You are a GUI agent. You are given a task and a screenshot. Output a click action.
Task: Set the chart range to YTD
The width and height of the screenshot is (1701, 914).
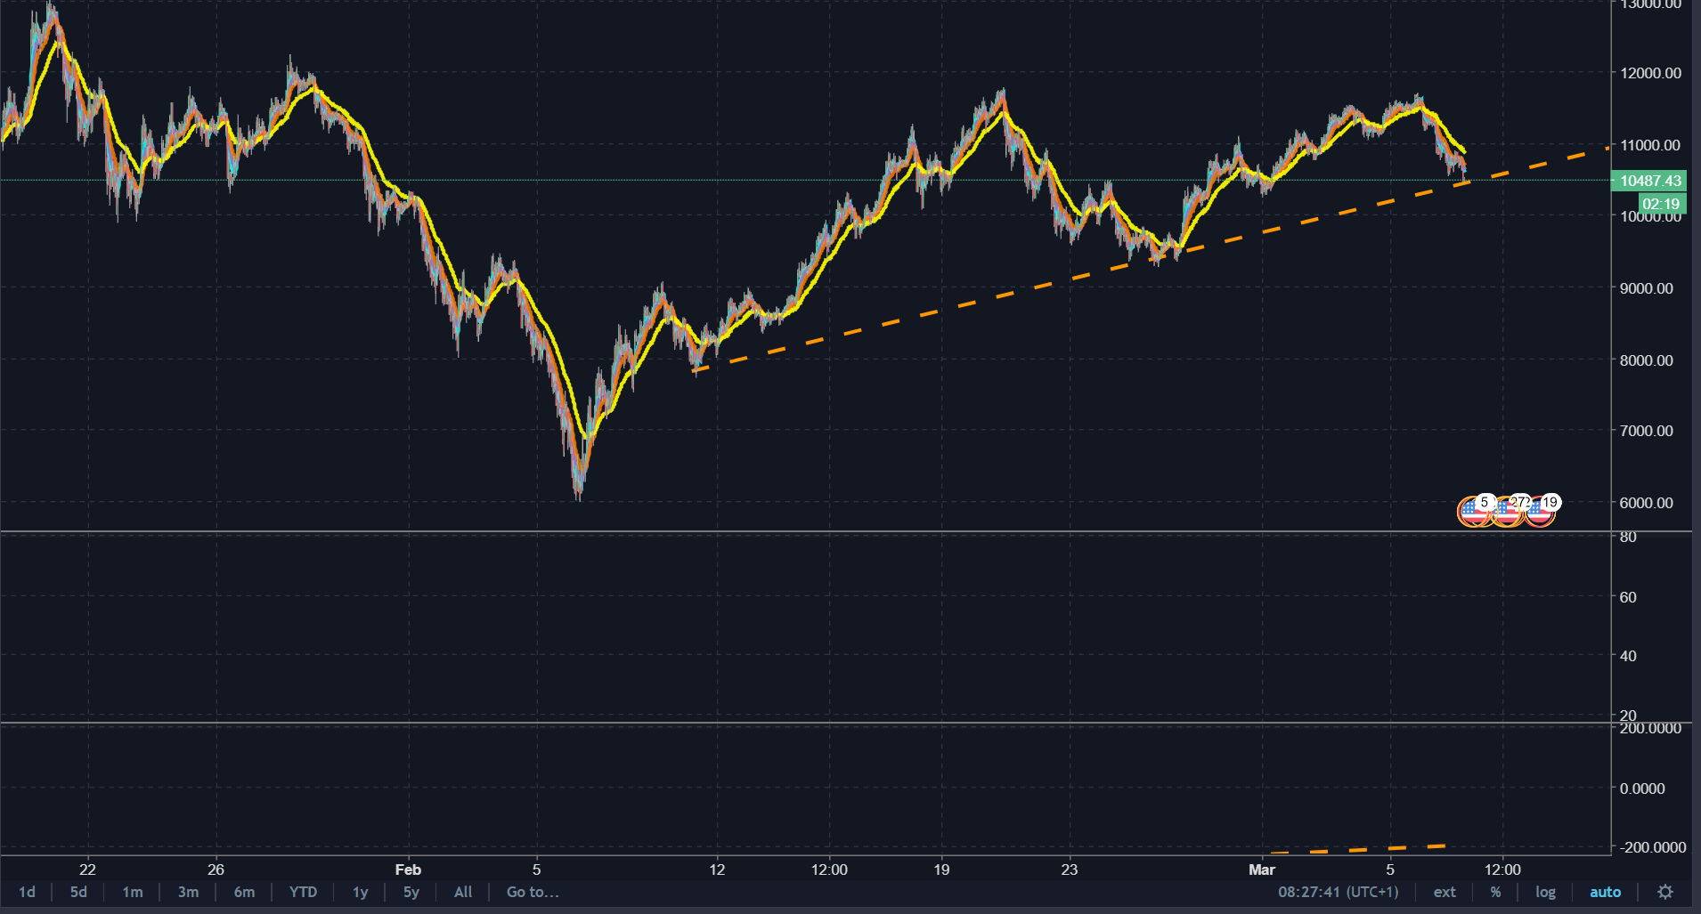click(303, 892)
